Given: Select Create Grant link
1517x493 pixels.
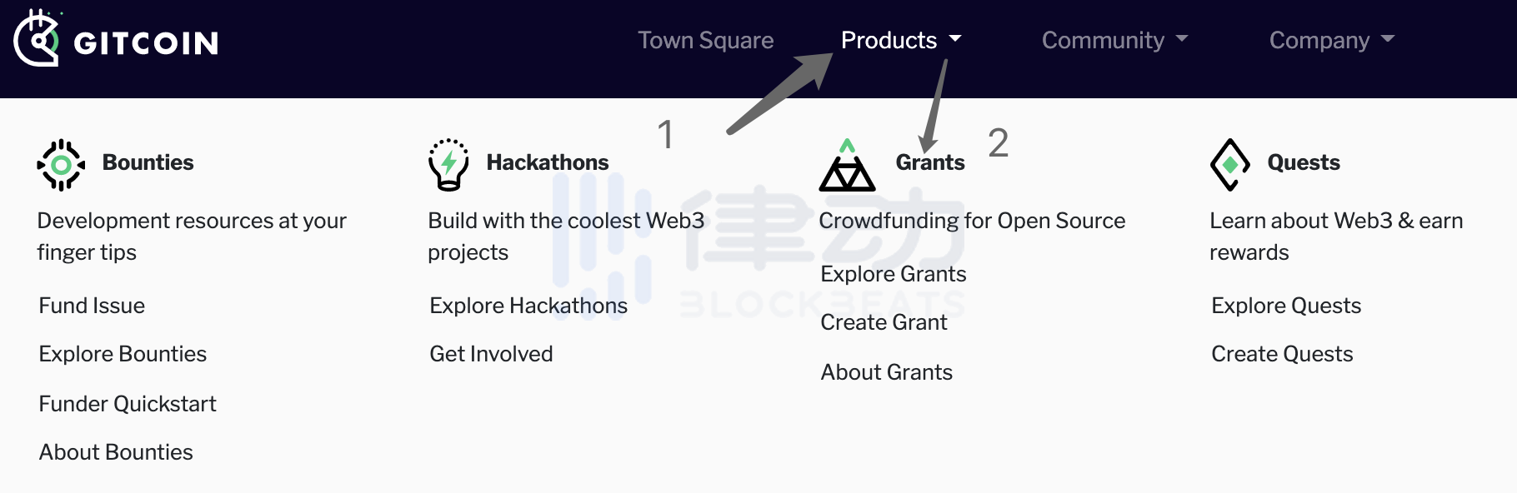Looking at the screenshot, I should (x=884, y=322).
